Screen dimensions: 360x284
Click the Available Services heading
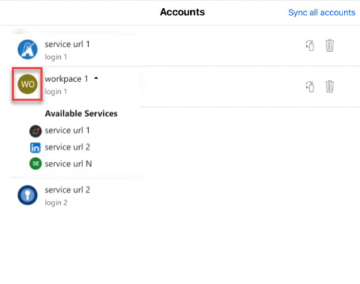(x=81, y=114)
